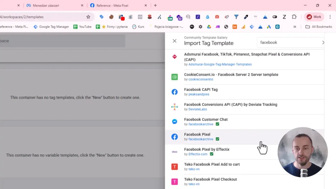Follow the cookieconsentio author link
The width and height of the screenshot is (336, 189).
pos(200,79)
